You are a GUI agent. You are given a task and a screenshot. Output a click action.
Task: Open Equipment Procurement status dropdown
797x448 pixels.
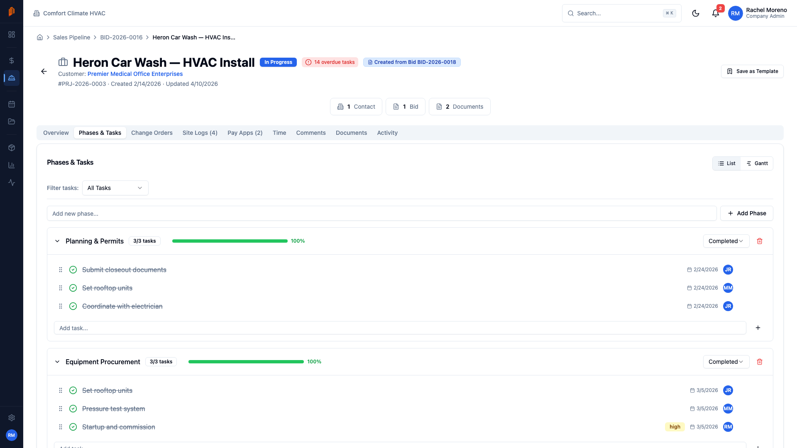[x=726, y=362]
